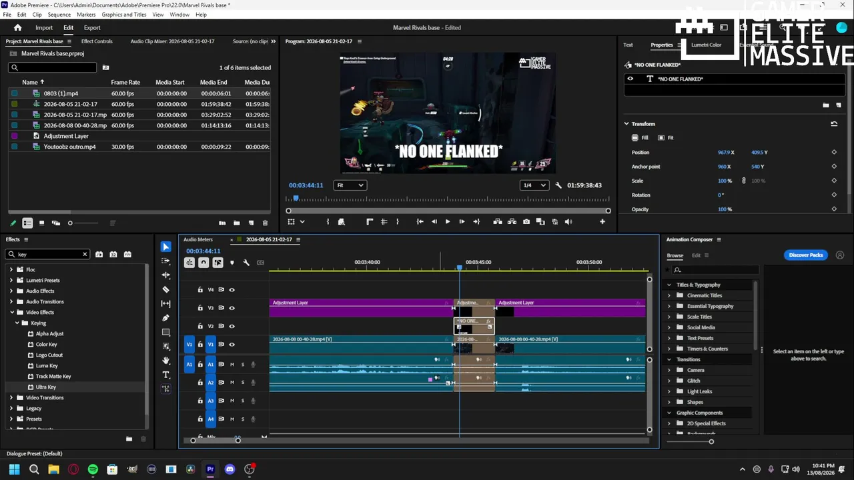Toggle Scale uniform link in Transform
This screenshot has height=480, width=854.
pos(744,181)
